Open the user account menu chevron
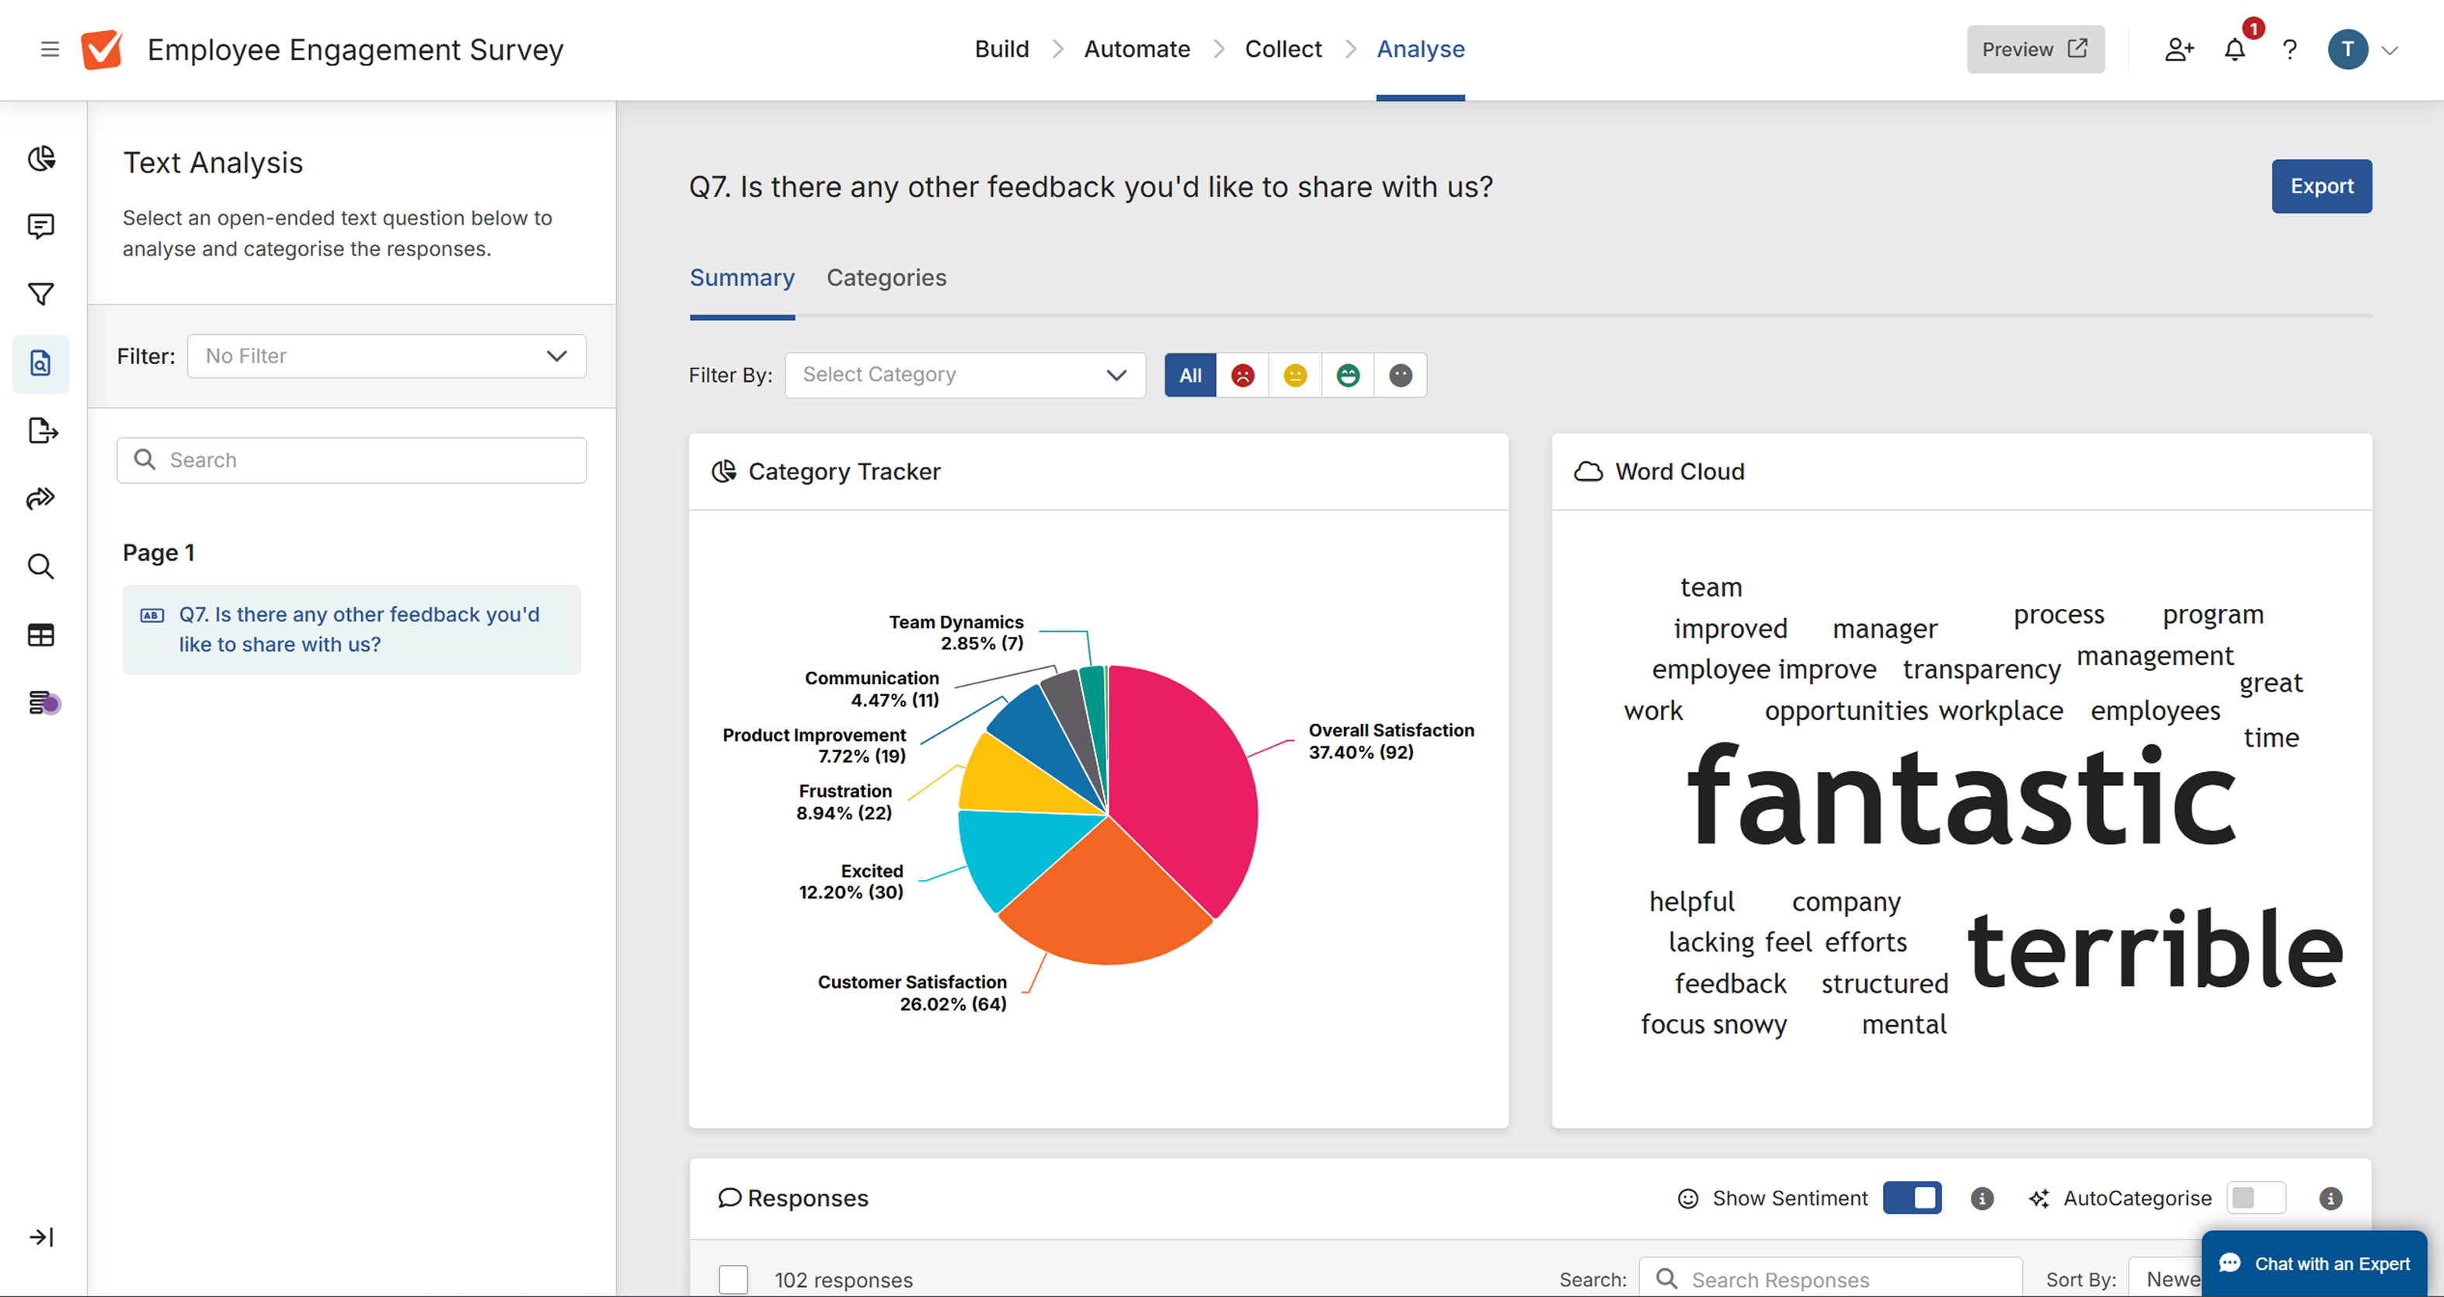The height and width of the screenshot is (1297, 2444). tap(2390, 50)
